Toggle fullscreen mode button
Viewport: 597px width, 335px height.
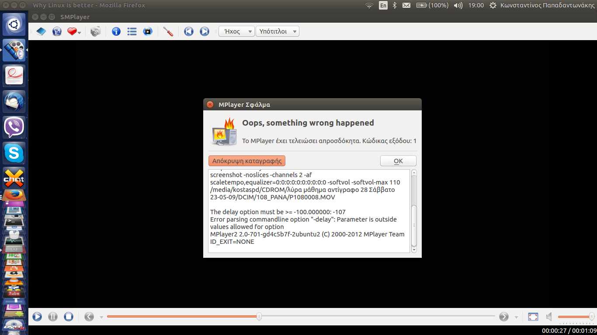pos(533,317)
